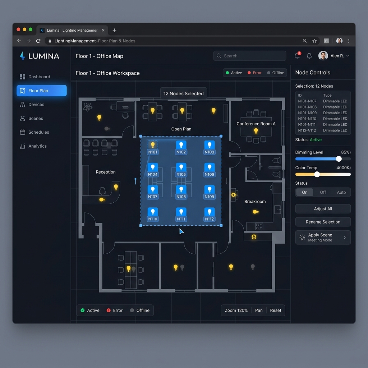368x368 pixels.
Task: Open a new browser tab
Action: (114, 30)
